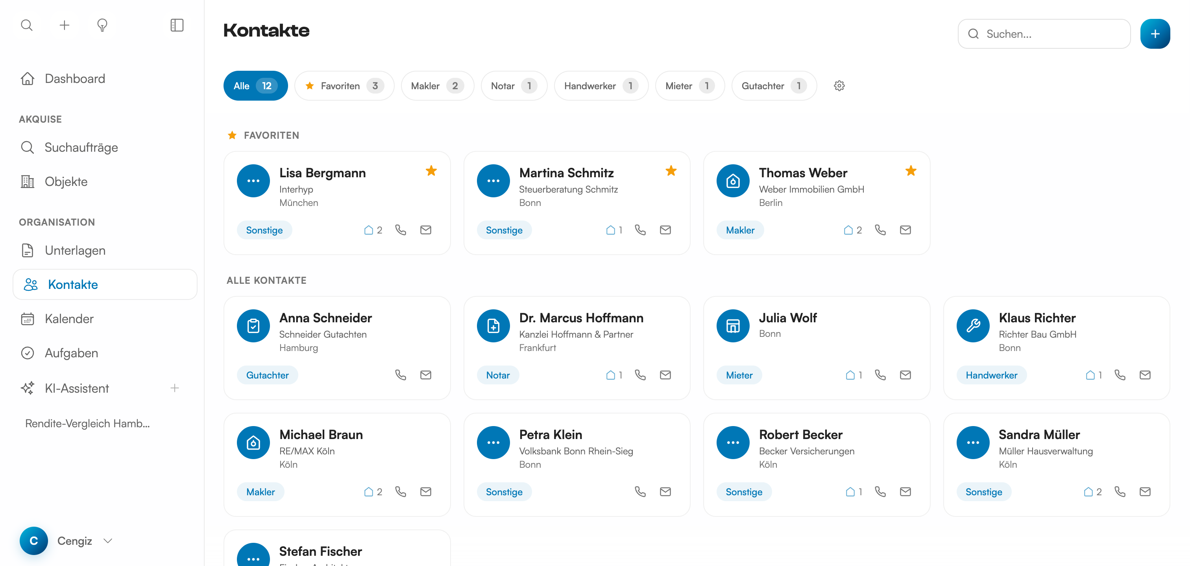Open Rendite-Vergleich Hamb... chat link
The image size is (1190, 566).
point(87,423)
